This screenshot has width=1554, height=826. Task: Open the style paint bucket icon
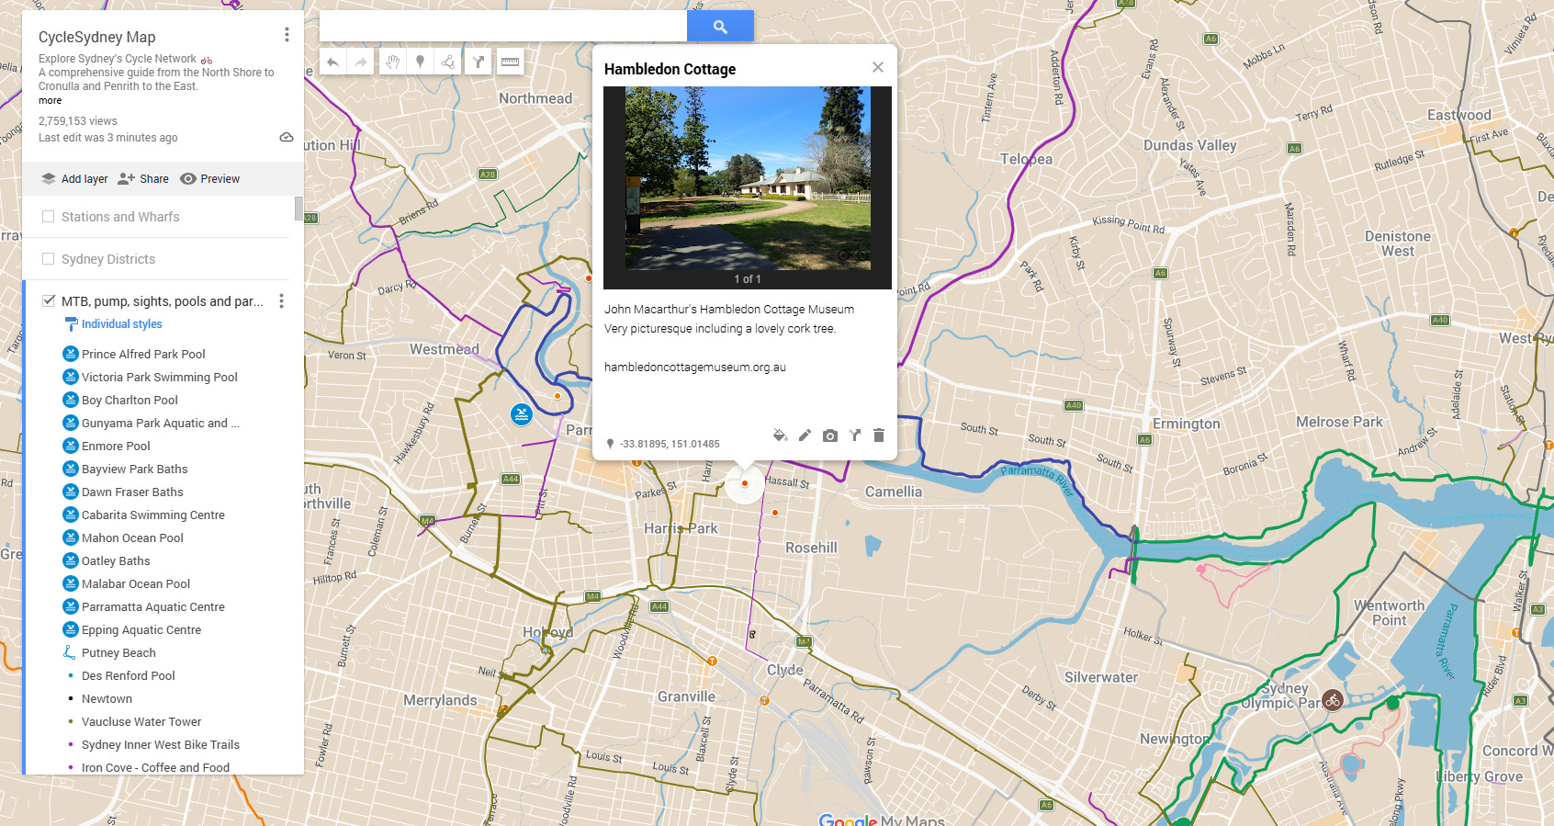(x=780, y=436)
